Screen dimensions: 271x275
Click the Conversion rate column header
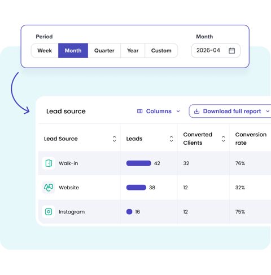(251, 139)
